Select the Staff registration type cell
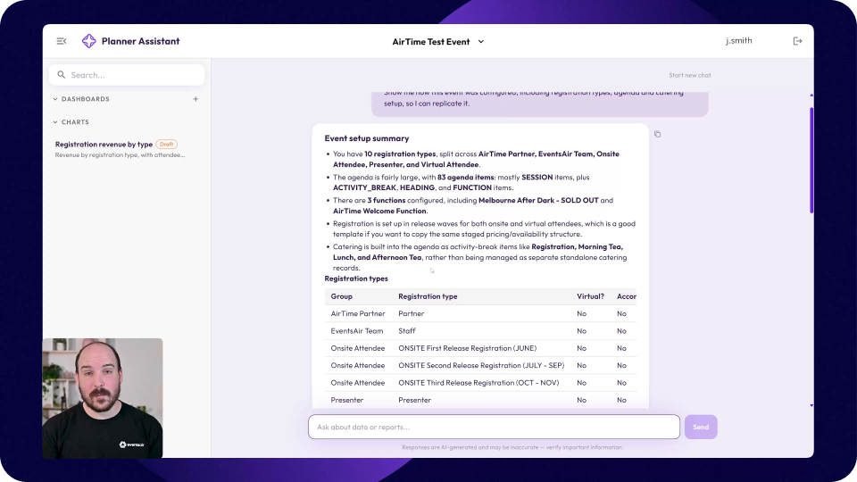Viewport: 857px width, 482px height. [407, 331]
